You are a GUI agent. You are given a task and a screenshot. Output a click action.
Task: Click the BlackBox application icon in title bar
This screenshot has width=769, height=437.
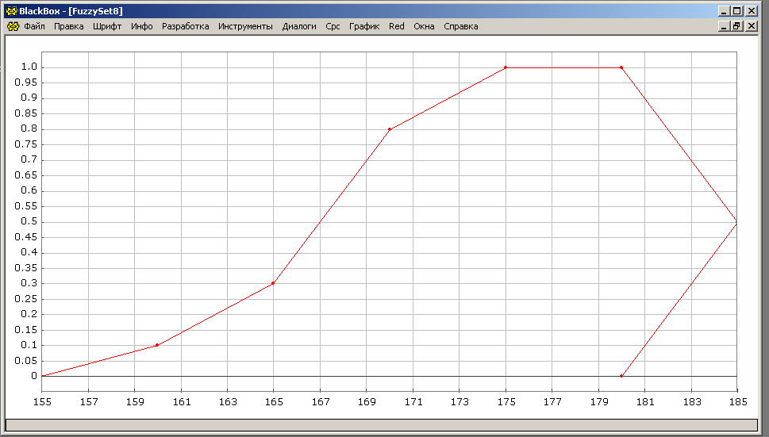11,11
